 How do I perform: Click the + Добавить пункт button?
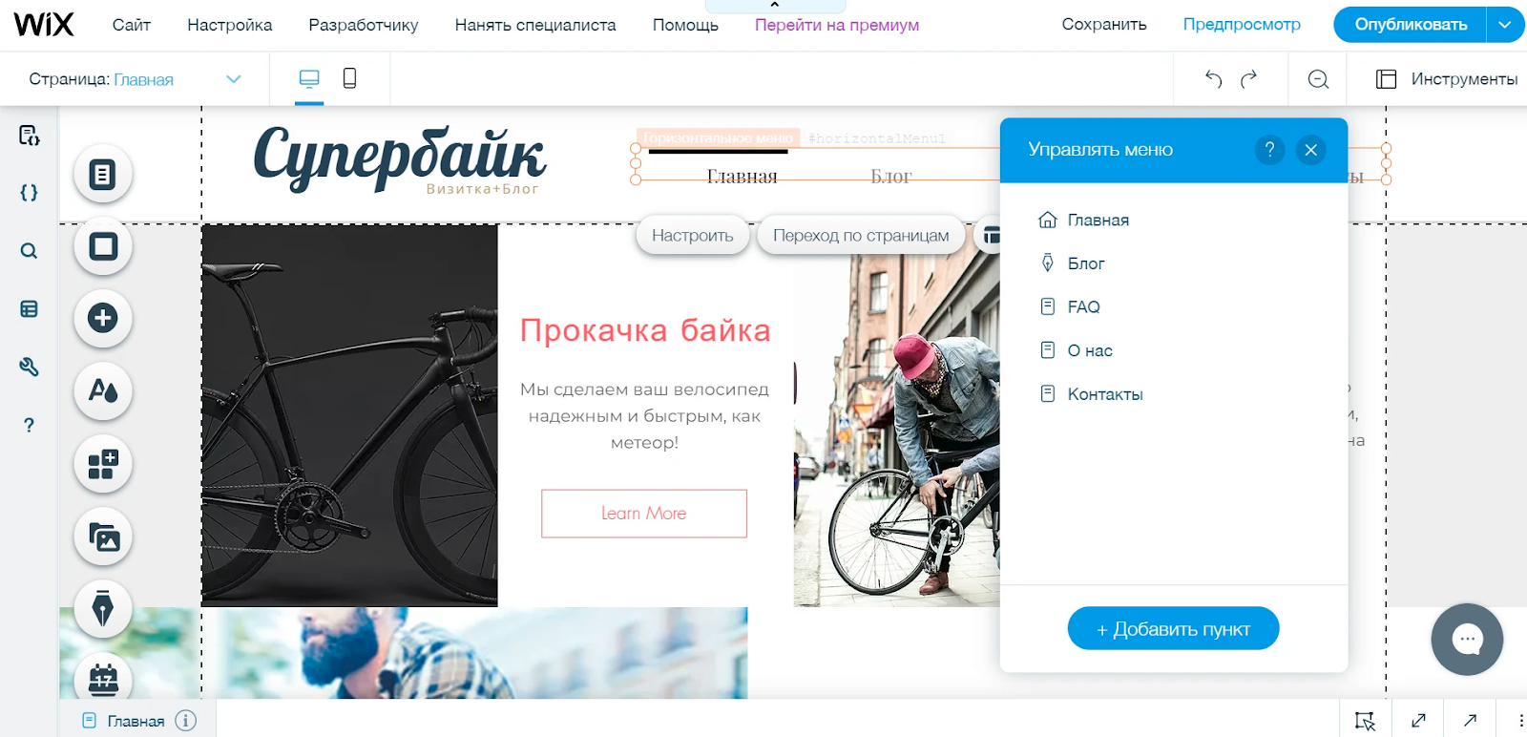(x=1173, y=628)
